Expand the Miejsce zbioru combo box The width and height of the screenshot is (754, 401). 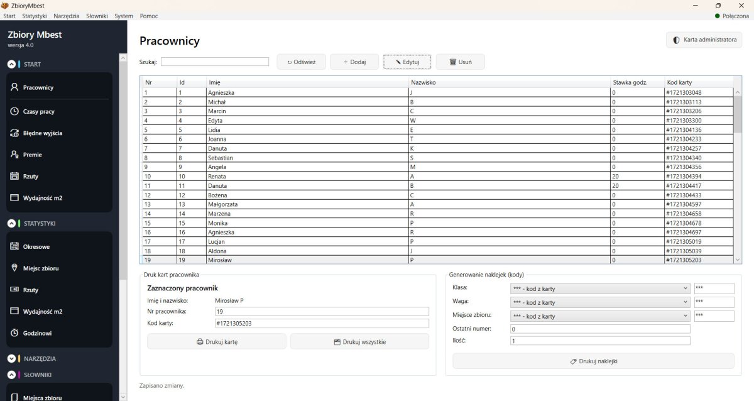[600, 316]
